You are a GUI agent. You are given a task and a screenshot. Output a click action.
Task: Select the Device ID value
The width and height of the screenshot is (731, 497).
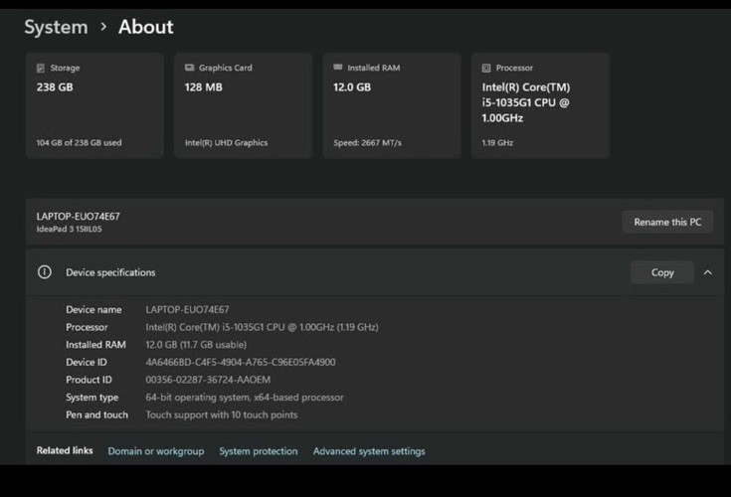click(240, 362)
